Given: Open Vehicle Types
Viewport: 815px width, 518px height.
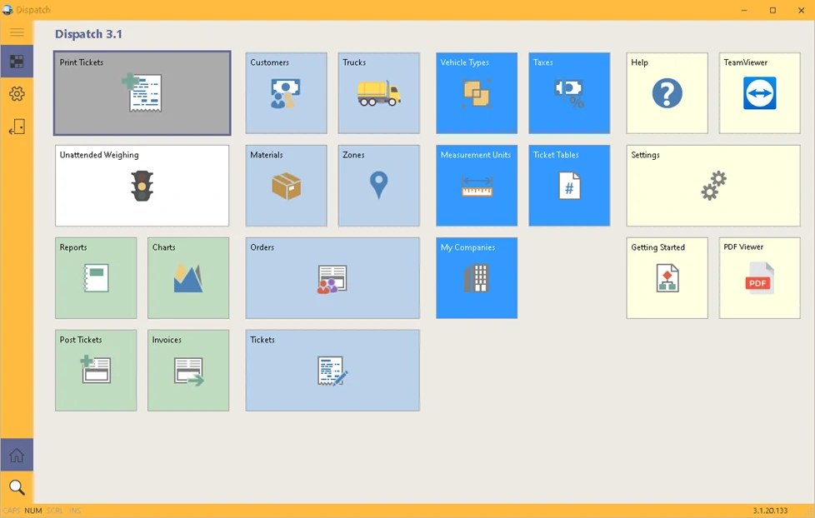Looking at the screenshot, I should pyautogui.click(x=476, y=92).
